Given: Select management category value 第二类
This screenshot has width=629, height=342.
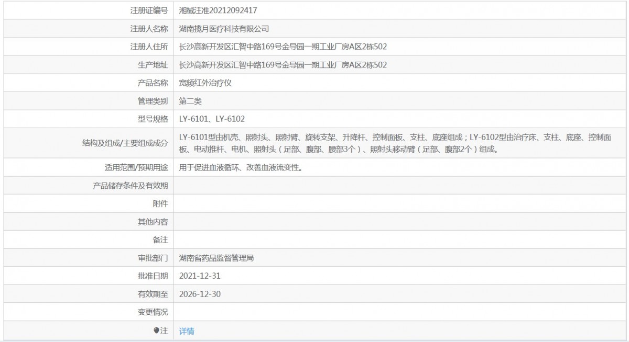Looking at the screenshot, I should pos(190,101).
